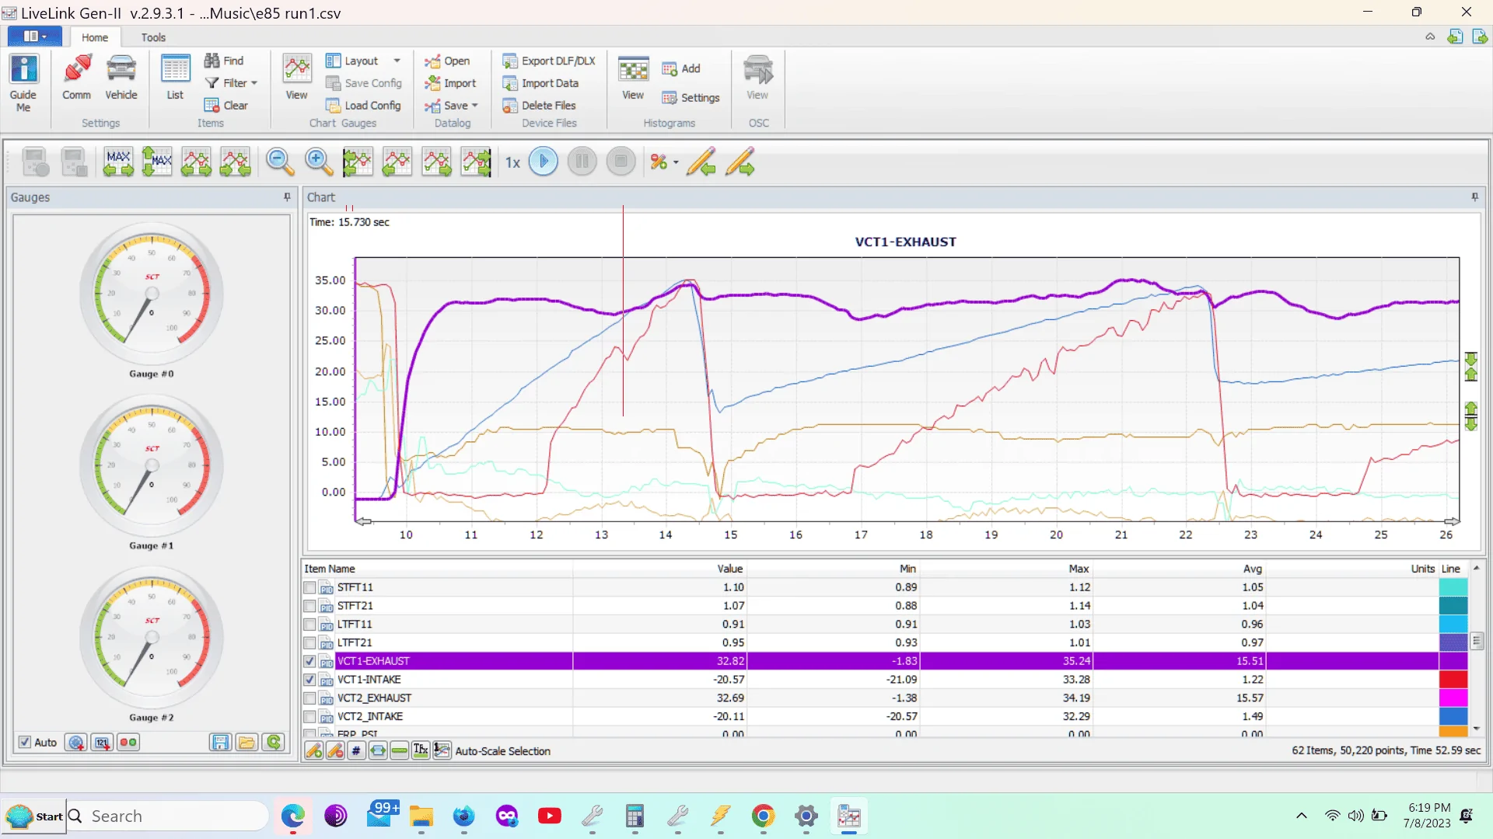Check the STFT21 item checkbox
Screen dimensions: 1493x839
pyautogui.click(x=310, y=607)
